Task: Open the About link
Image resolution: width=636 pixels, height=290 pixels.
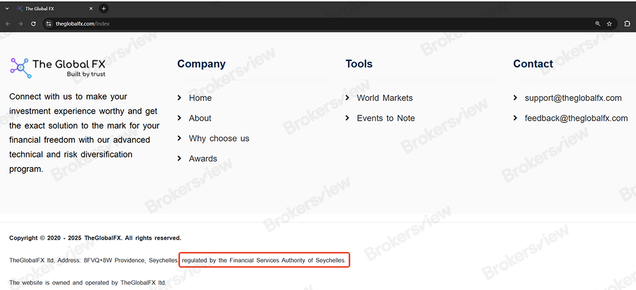Action: (200, 118)
